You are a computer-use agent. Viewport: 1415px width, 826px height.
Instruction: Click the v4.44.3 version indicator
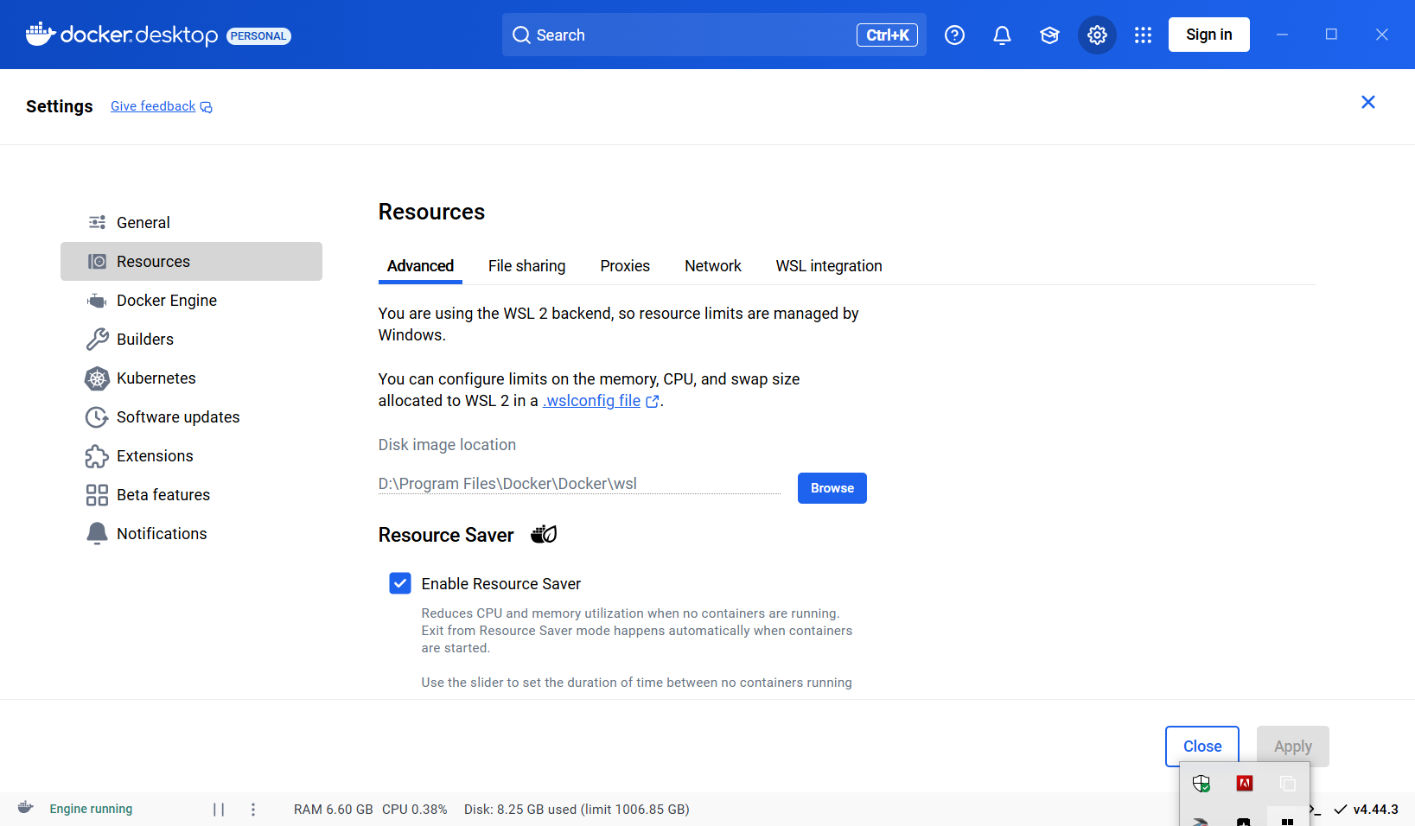1376,810
